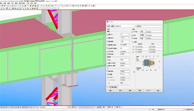Image resolution: width=194 pixels, height=111 pixels.
Task: Open the 分析 (Analysis) menu
Action: 12,3
